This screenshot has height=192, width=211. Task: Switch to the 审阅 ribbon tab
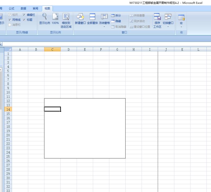tap(35, 8)
